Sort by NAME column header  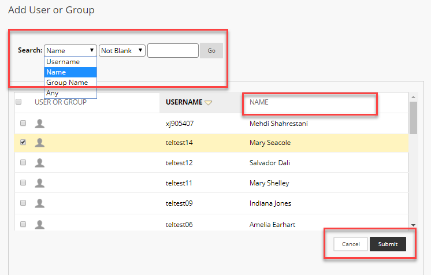click(259, 102)
